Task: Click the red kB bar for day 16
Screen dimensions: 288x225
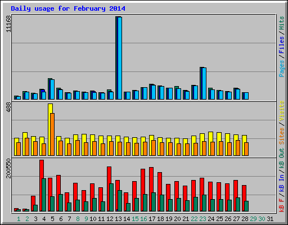Action: pos(143,190)
